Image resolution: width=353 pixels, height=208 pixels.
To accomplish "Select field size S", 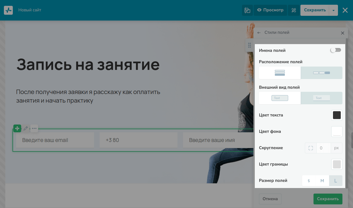I will (x=309, y=181).
